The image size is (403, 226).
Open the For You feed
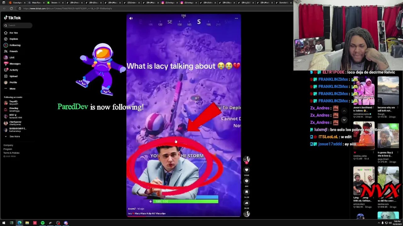click(11, 33)
